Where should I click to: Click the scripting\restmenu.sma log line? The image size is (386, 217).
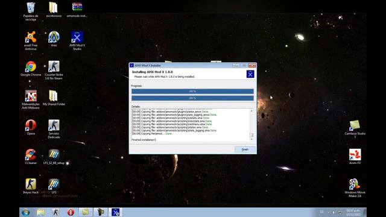click(x=172, y=124)
